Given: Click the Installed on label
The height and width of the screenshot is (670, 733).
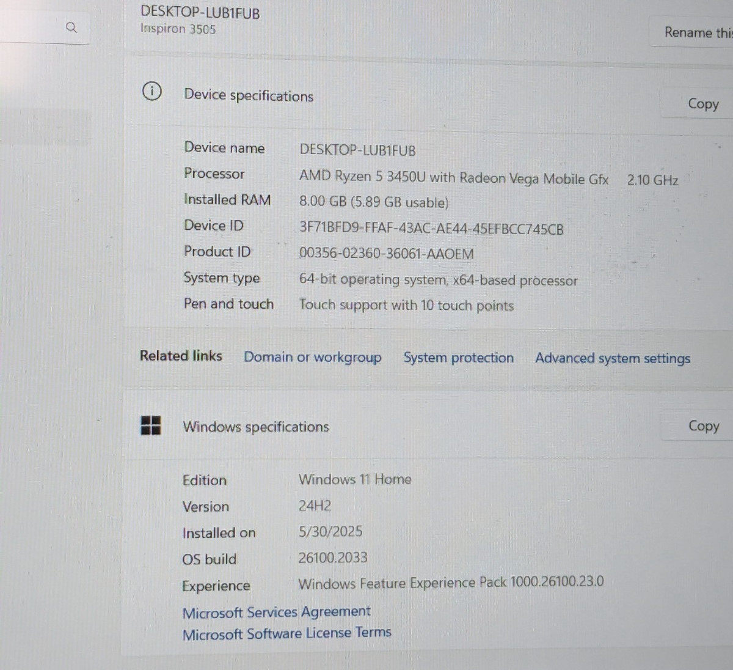Looking at the screenshot, I should click(x=219, y=533).
